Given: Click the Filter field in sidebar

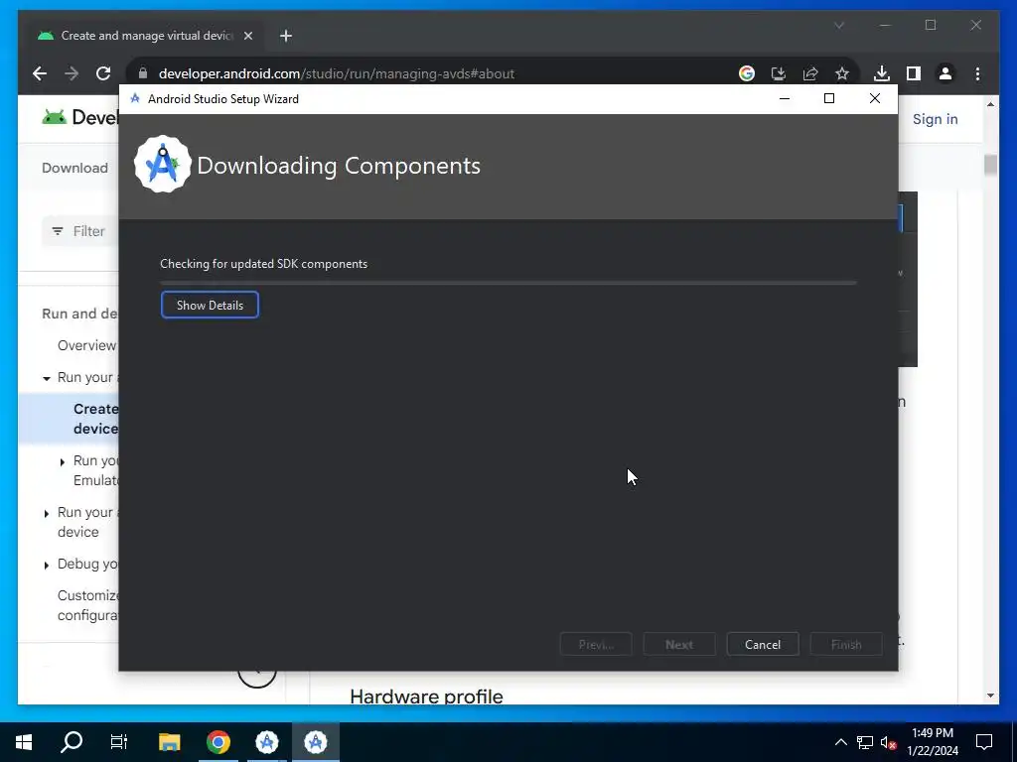Looking at the screenshot, I should coord(80,231).
